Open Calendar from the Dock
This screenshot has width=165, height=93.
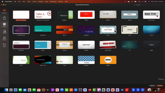[39, 90]
